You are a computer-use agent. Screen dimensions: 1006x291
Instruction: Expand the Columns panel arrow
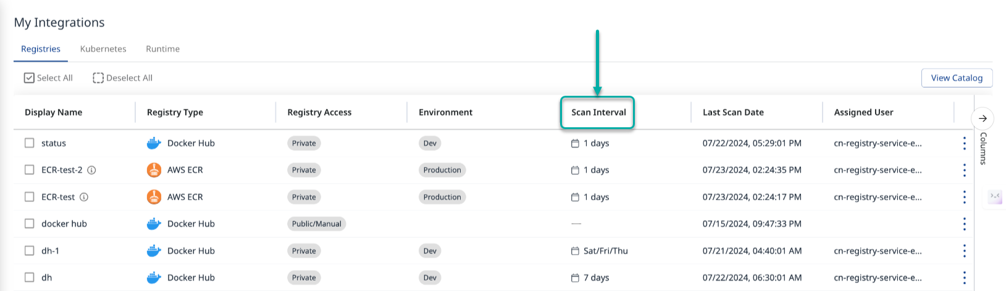pos(983,118)
